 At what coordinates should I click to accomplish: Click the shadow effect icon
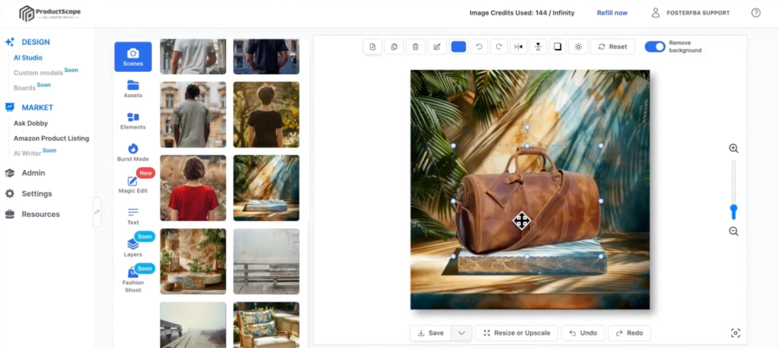tap(557, 47)
